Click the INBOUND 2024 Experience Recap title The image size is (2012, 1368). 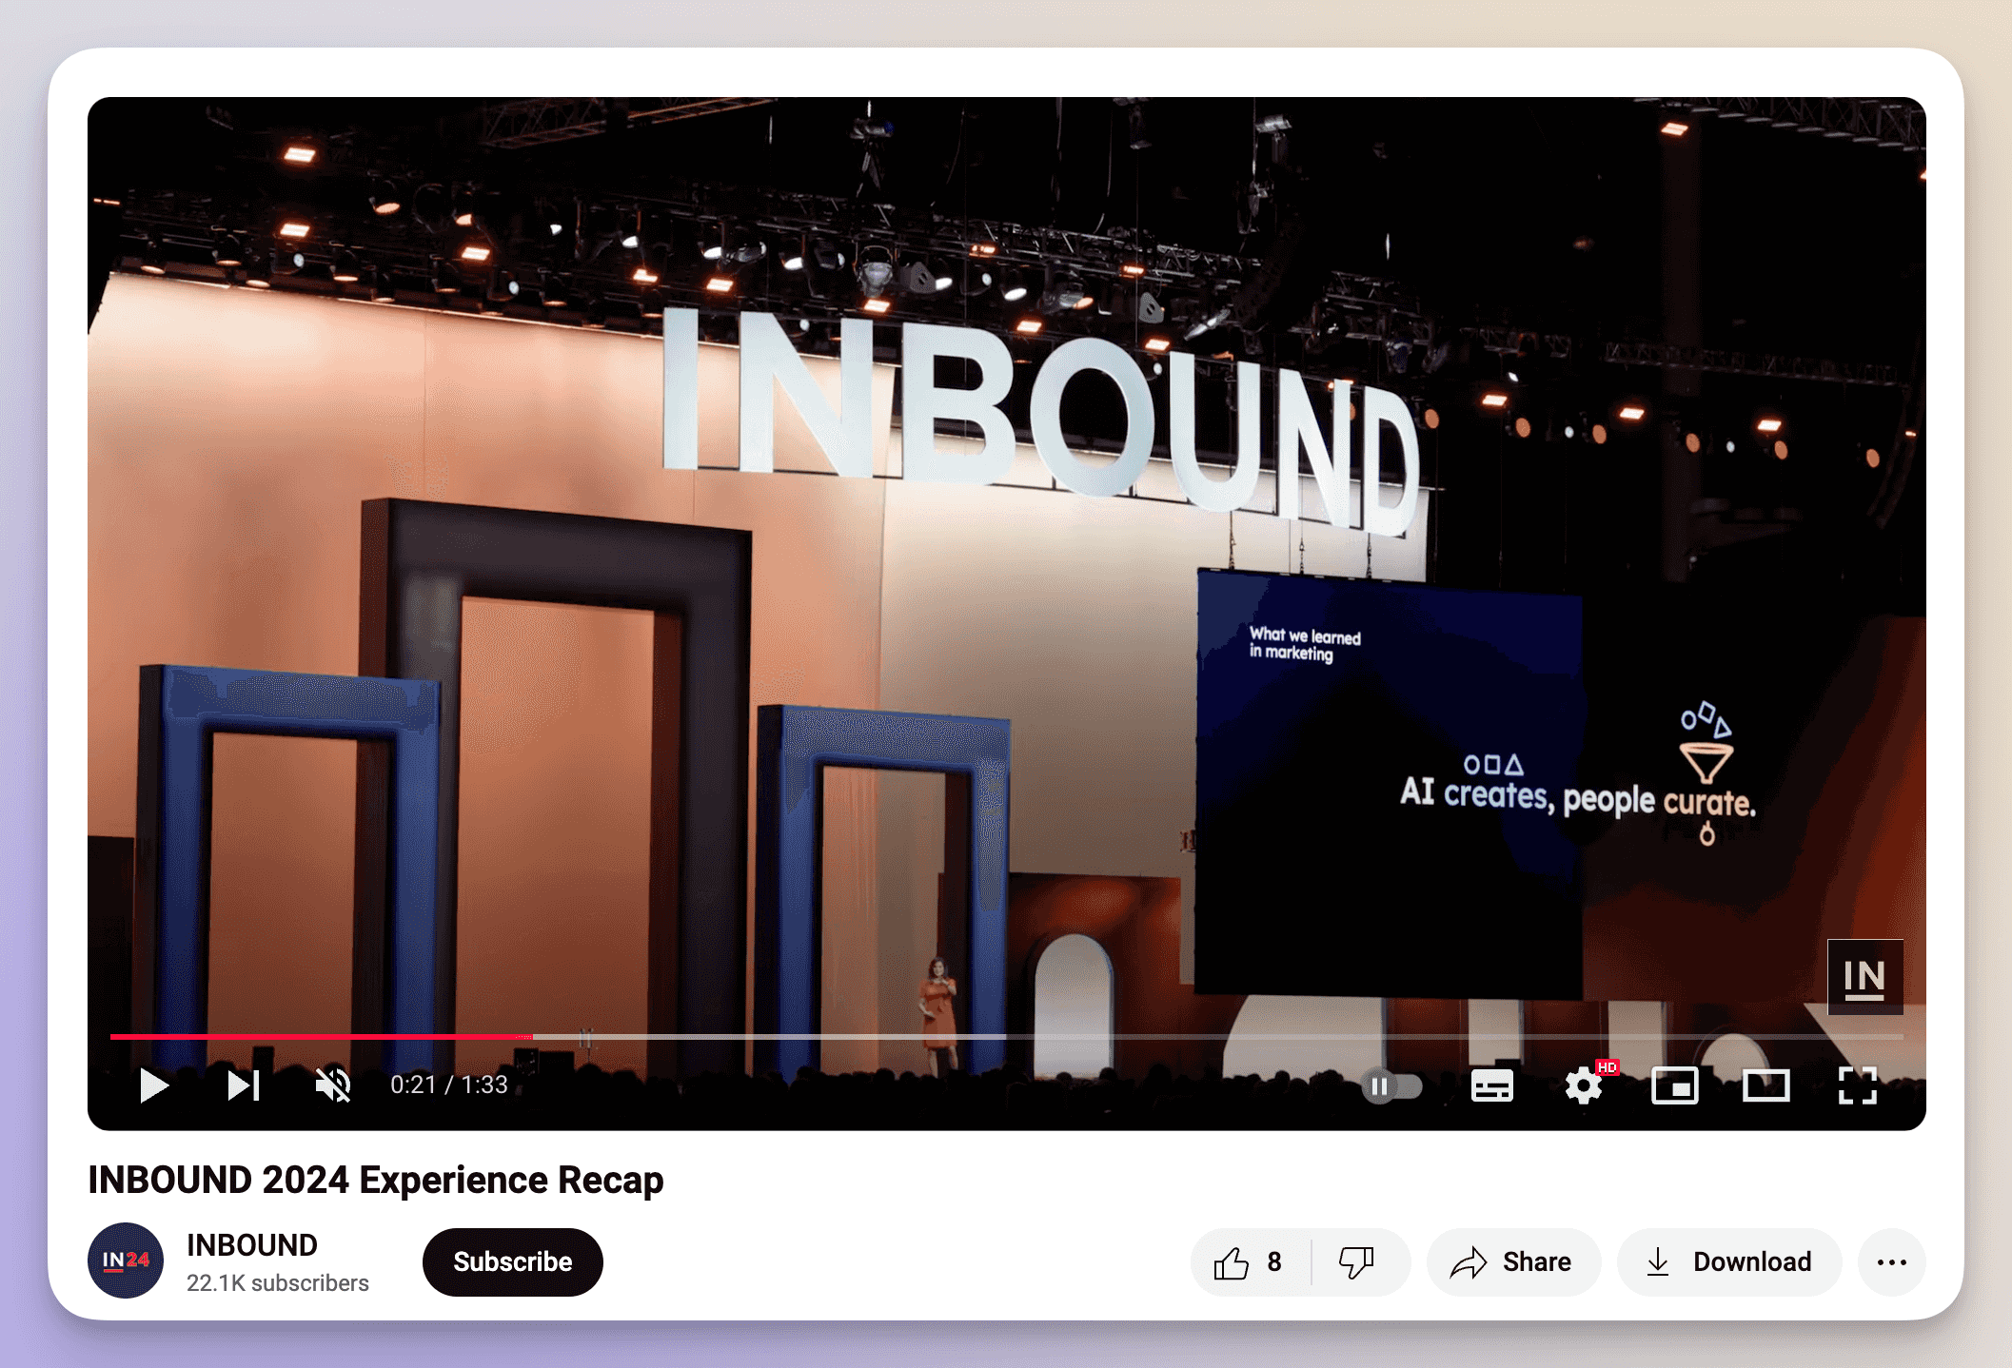376,1180
